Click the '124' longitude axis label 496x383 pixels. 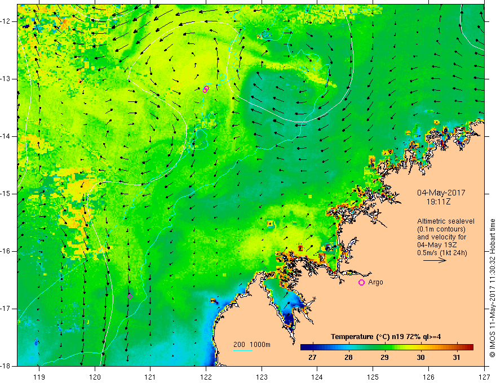pyautogui.click(x=317, y=377)
